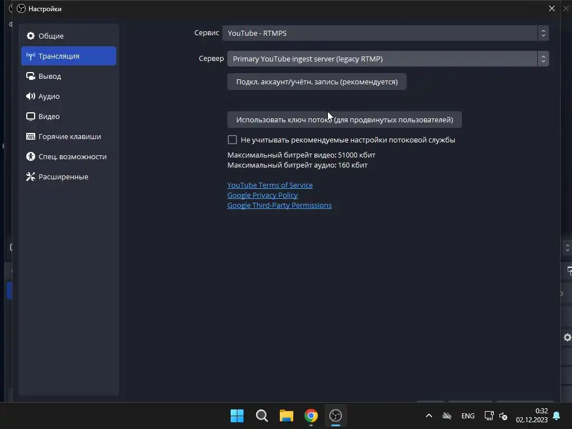Open Windows Search from the taskbar
This screenshot has width=572, height=429.
coord(262,416)
